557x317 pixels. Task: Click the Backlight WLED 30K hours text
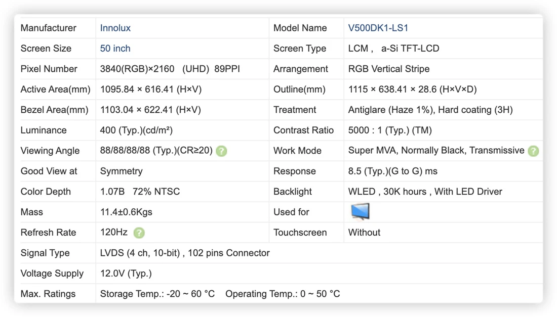point(425,192)
